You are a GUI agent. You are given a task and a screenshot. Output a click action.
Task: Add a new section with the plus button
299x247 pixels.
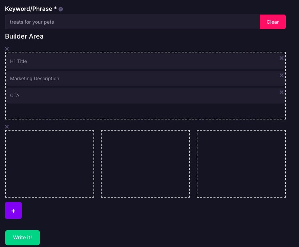13,210
